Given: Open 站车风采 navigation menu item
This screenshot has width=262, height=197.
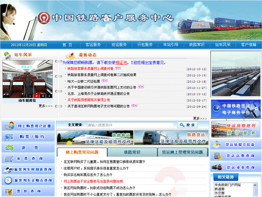Looking at the screenshot, I should tap(223, 45).
